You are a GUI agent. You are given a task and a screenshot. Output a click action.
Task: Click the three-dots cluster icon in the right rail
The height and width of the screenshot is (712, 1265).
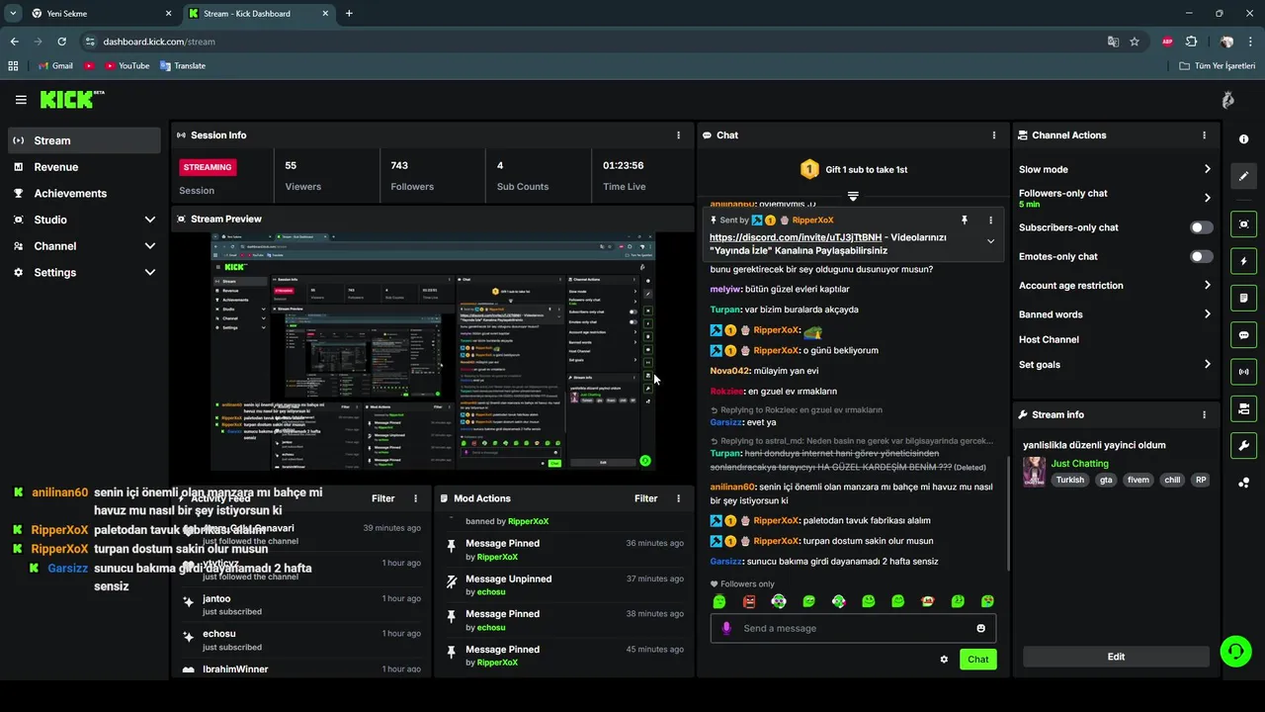(1244, 482)
